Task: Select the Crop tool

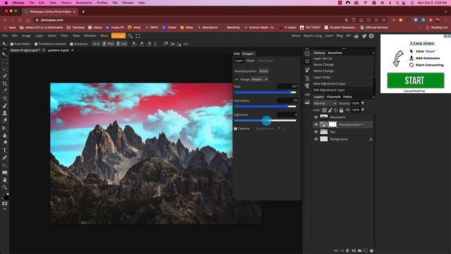Action: pos(5,83)
